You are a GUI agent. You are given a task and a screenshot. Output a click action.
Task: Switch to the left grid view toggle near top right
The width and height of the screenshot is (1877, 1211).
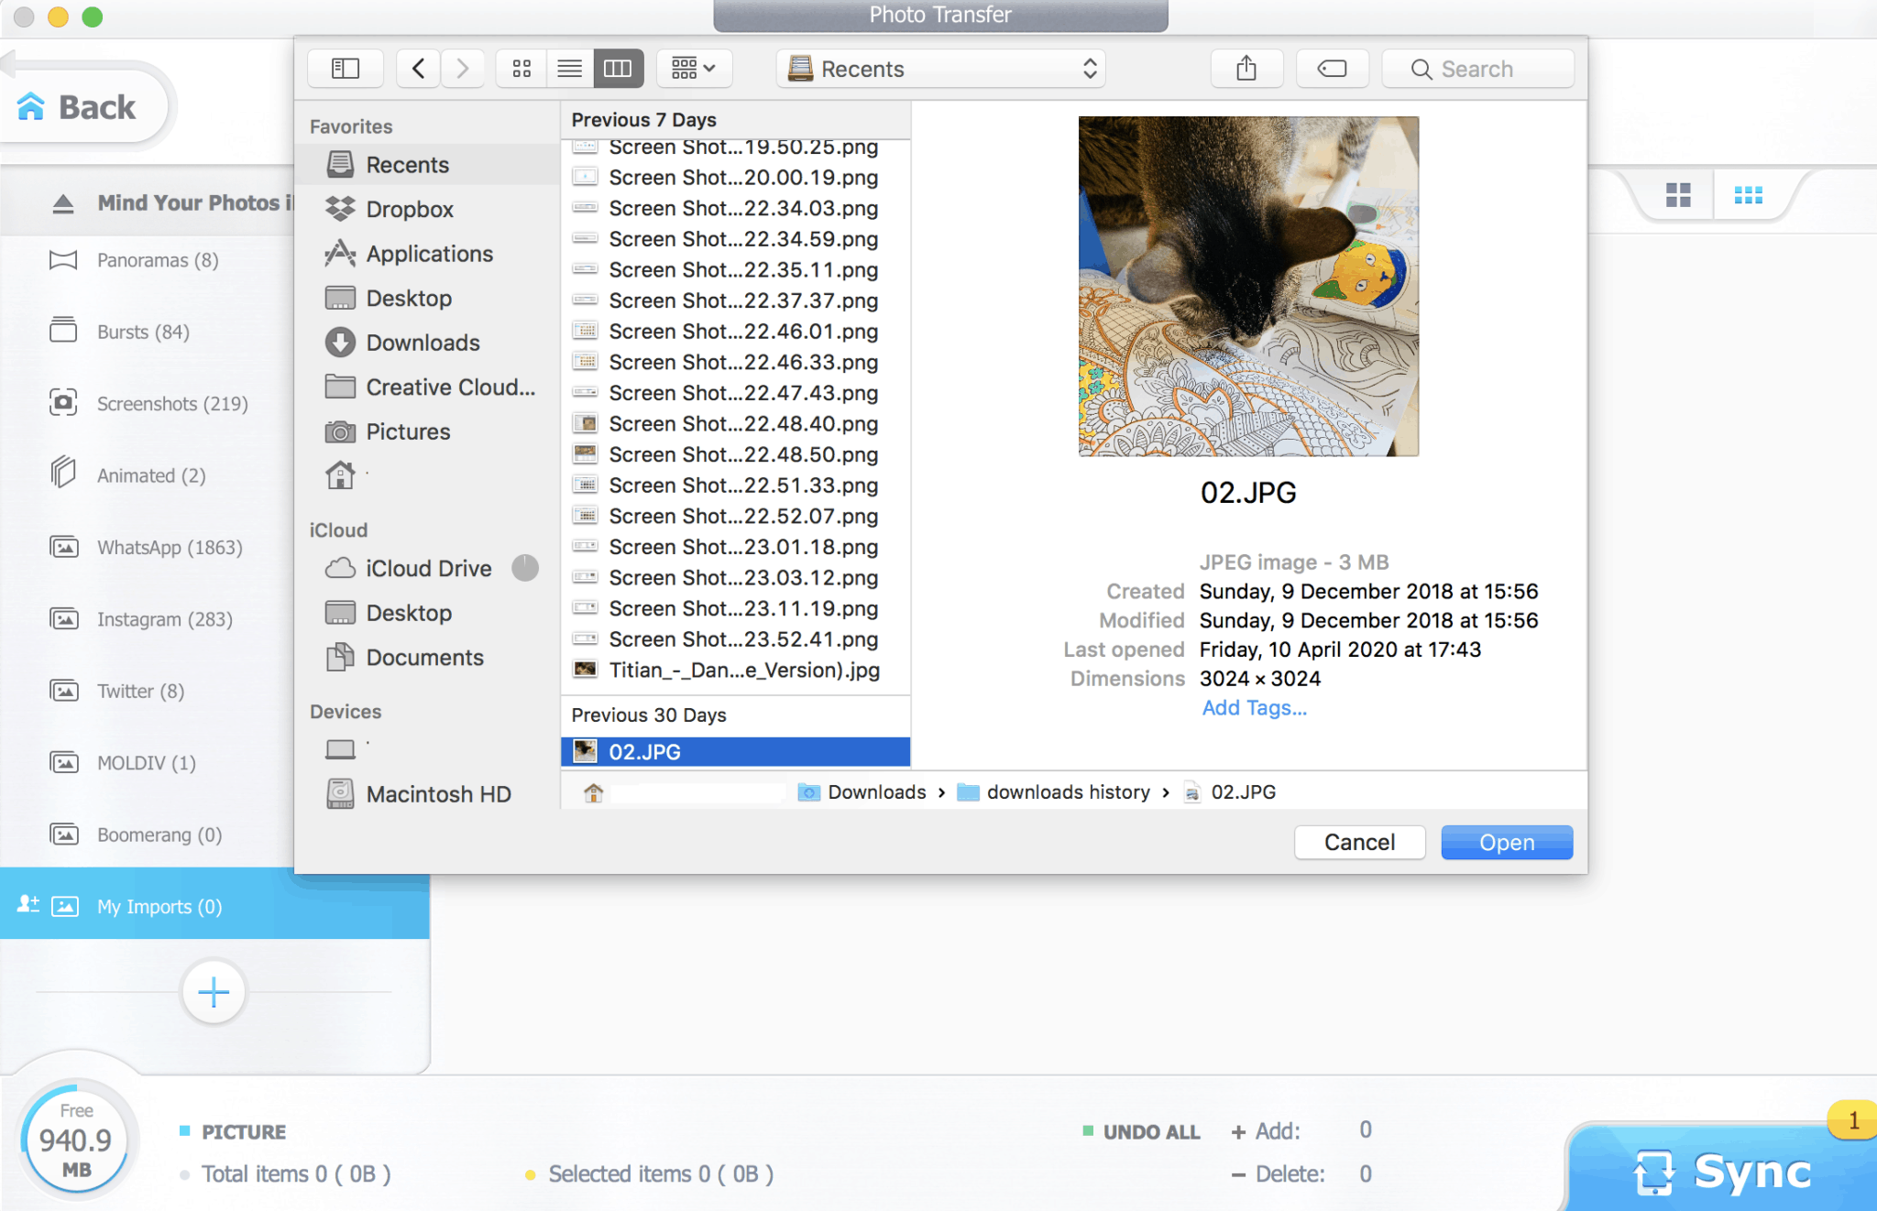tap(1678, 194)
